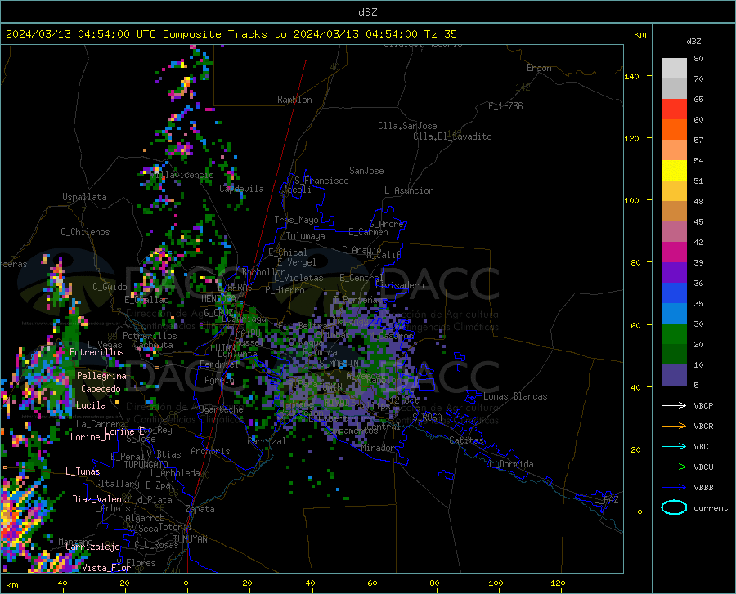Click the Cabecedo station label
This screenshot has width=736, height=594.
[101, 389]
